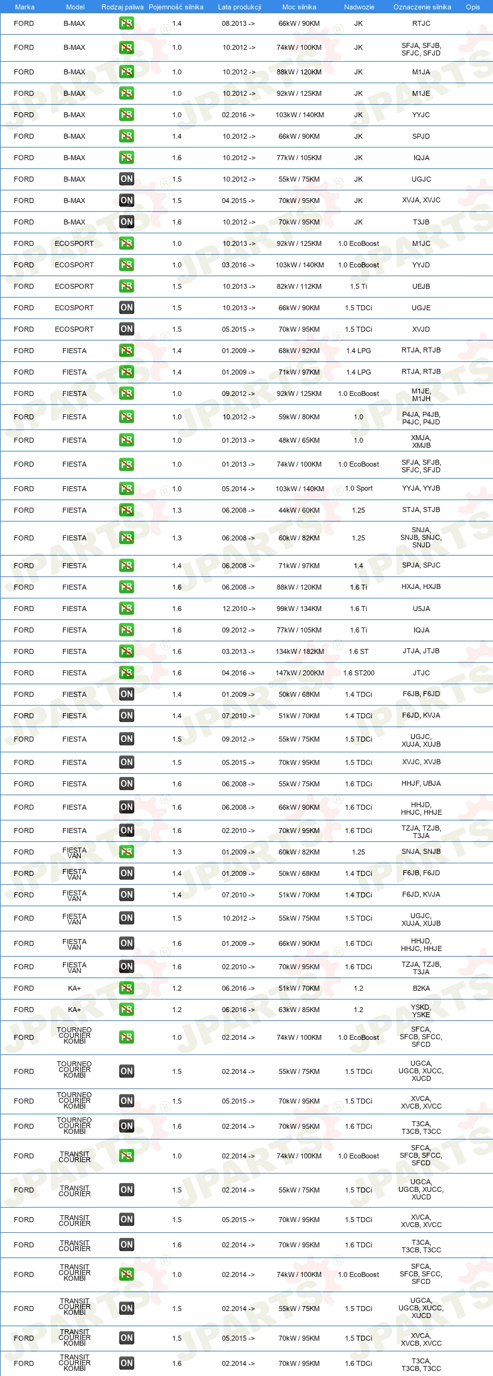
Task: Click the PB petrol icon in the FIESTA VAN SNJA, SNJB row
Action: 126,852
